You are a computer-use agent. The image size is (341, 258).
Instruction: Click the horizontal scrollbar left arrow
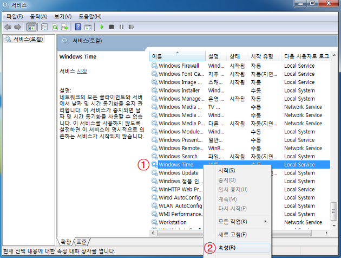[153, 233]
